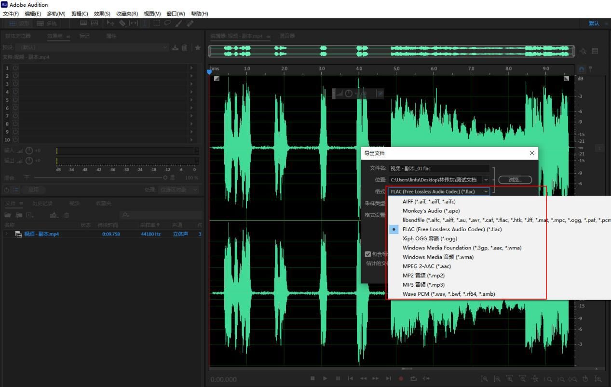Select the Marquee Selection tool
This screenshot has height=387, width=611.
(x=157, y=23)
